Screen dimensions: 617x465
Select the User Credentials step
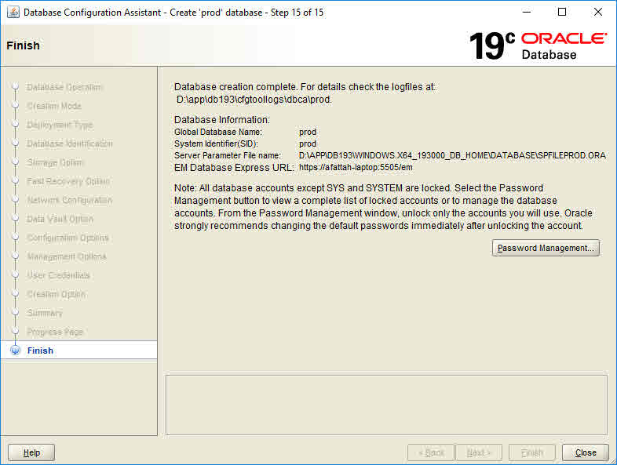[58, 275]
